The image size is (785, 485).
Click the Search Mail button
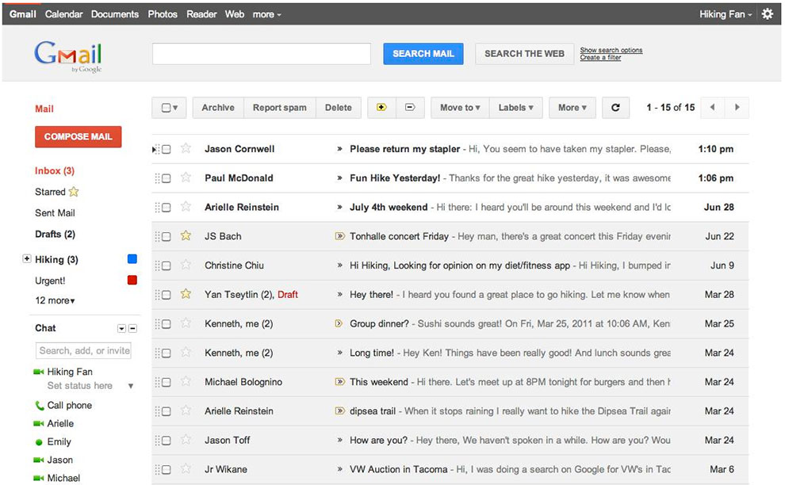(x=423, y=54)
